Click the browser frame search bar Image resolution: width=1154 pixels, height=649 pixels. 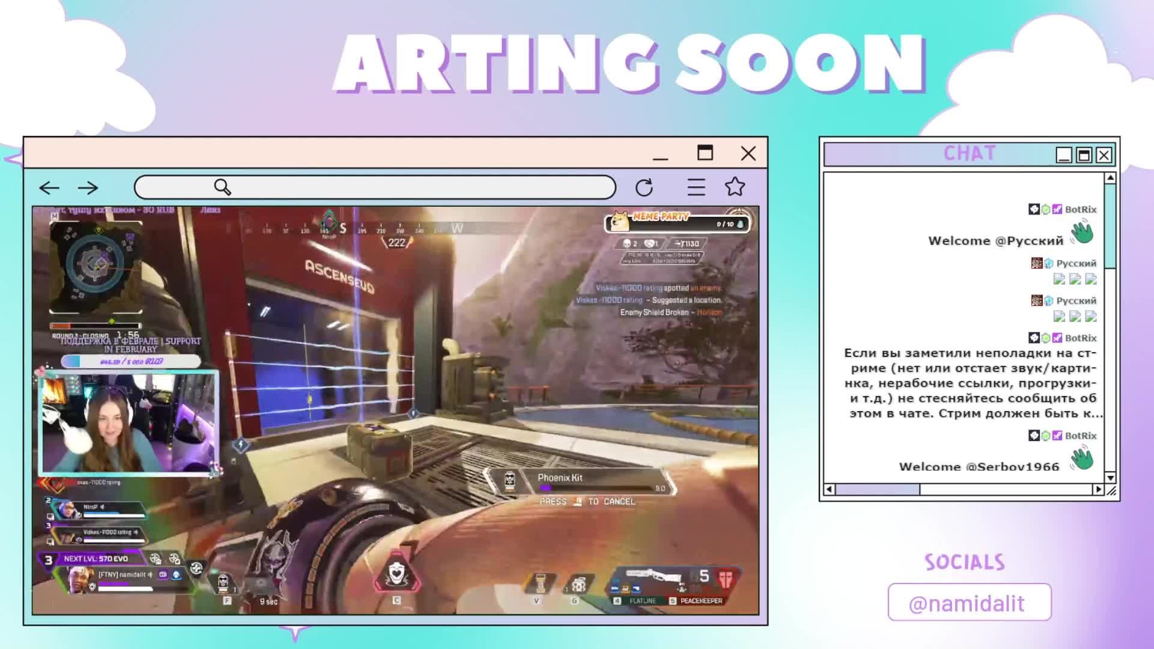click(375, 187)
